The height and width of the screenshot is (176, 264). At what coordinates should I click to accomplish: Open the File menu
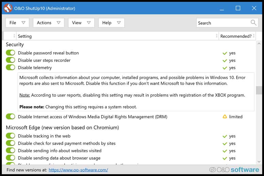coord(17,22)
